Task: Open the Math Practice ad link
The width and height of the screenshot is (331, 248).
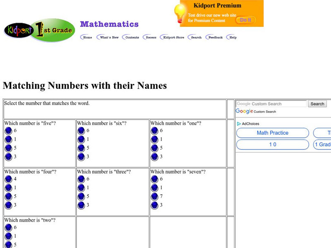Action: (x=272, y=133)
